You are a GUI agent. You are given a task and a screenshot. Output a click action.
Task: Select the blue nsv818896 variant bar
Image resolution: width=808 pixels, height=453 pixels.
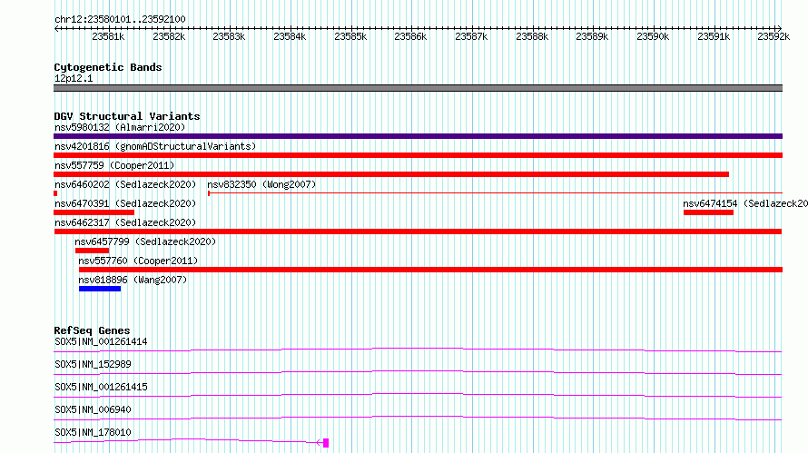coord(100,289)
